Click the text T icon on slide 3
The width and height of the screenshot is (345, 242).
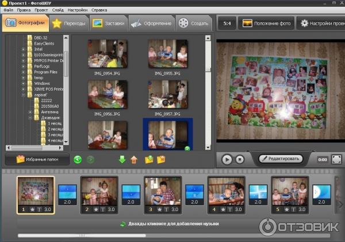pos(164,210)
